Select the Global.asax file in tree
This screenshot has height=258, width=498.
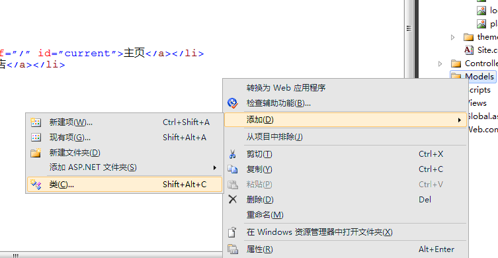coord(483,116)
